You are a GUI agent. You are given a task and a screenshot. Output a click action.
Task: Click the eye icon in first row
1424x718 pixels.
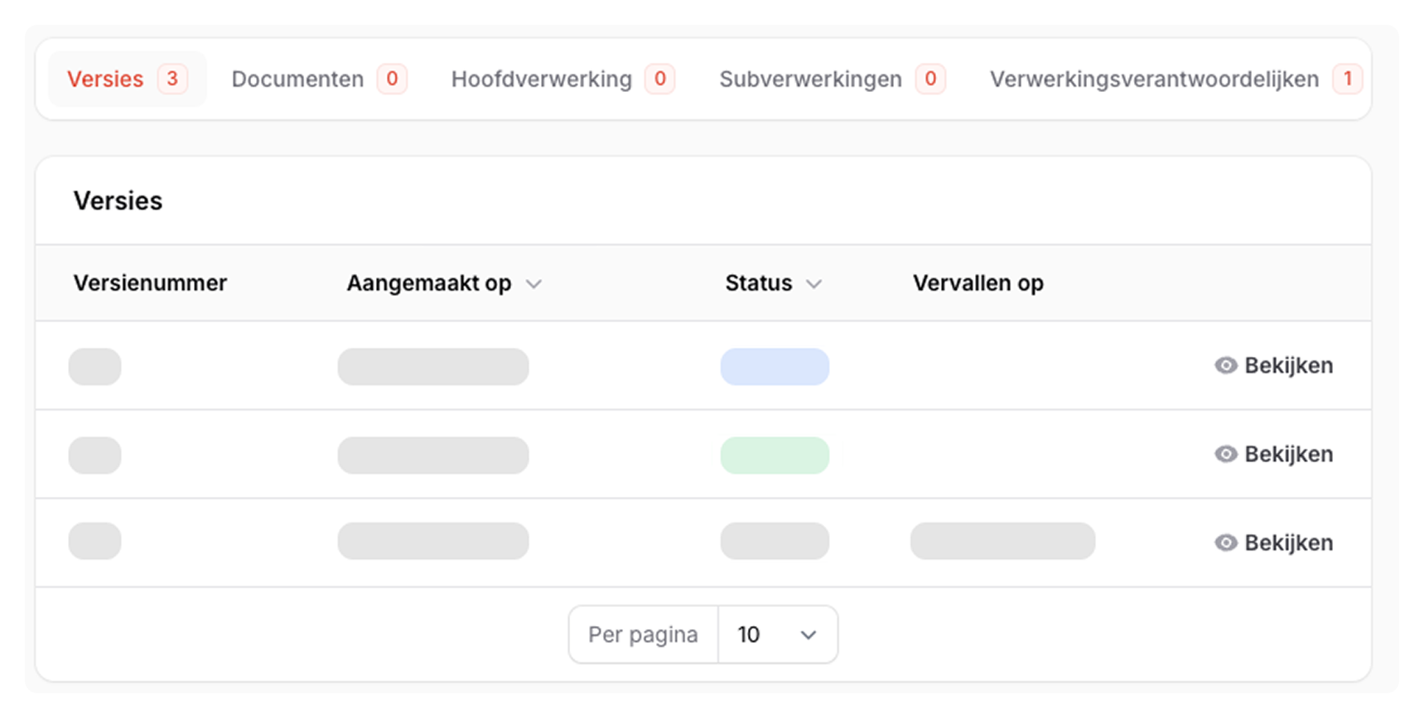1225,365
